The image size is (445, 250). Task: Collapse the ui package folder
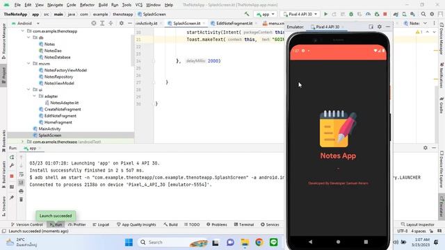coord(29,90)
